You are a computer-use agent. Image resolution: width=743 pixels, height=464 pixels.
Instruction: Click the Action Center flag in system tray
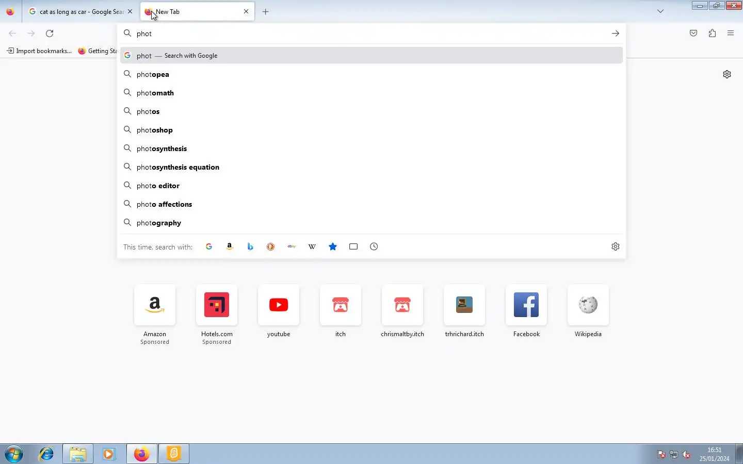click(x=661, y=454)
